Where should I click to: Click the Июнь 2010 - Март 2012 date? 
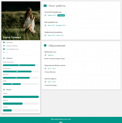pyautogui.click(x=56, y=35)
